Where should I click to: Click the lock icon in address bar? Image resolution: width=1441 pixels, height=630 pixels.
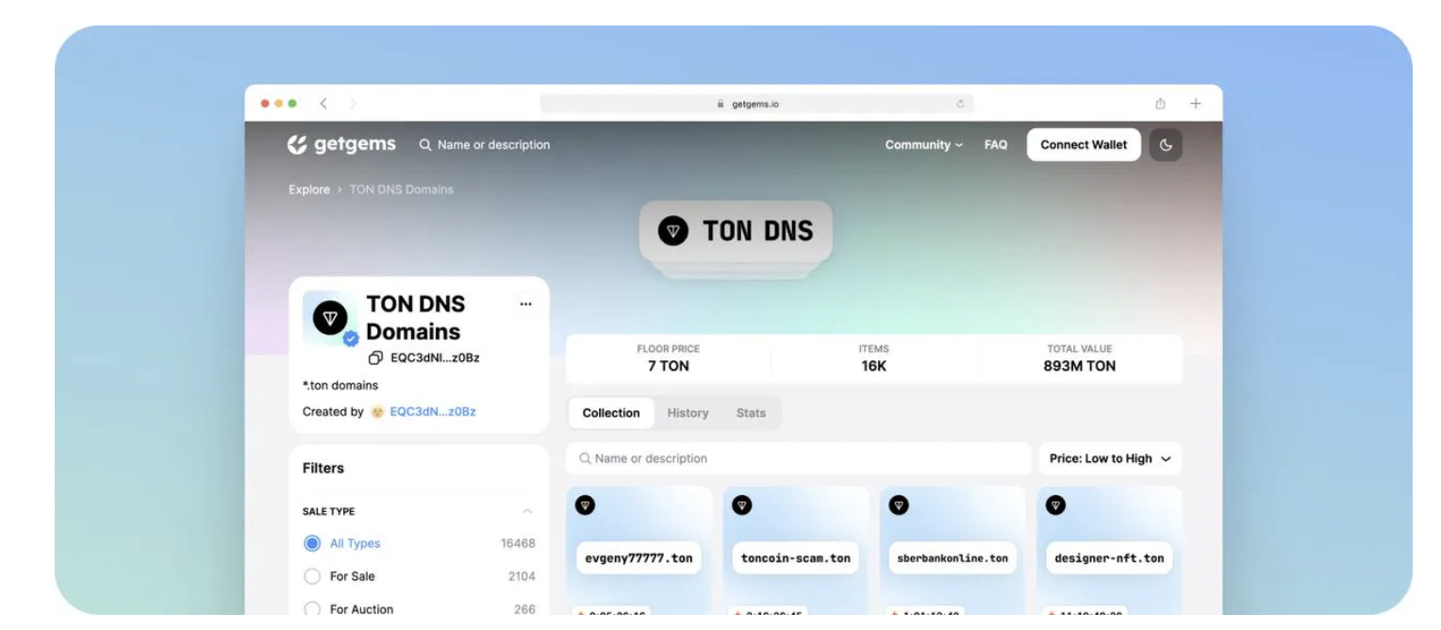pos(720,105)
